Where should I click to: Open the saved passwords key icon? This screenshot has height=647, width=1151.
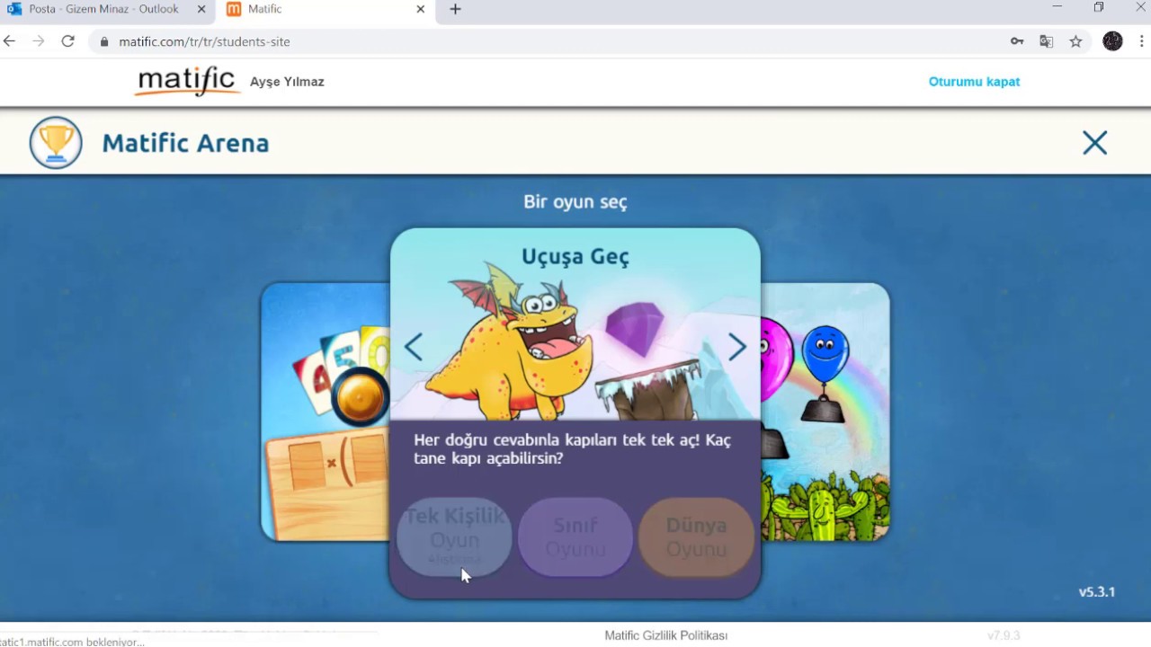(1017, 41)
